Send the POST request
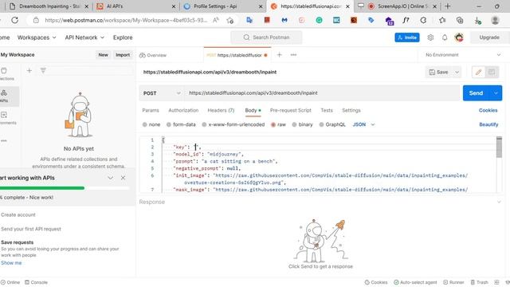Screen dimensions: 510x287 click(476, 93)
